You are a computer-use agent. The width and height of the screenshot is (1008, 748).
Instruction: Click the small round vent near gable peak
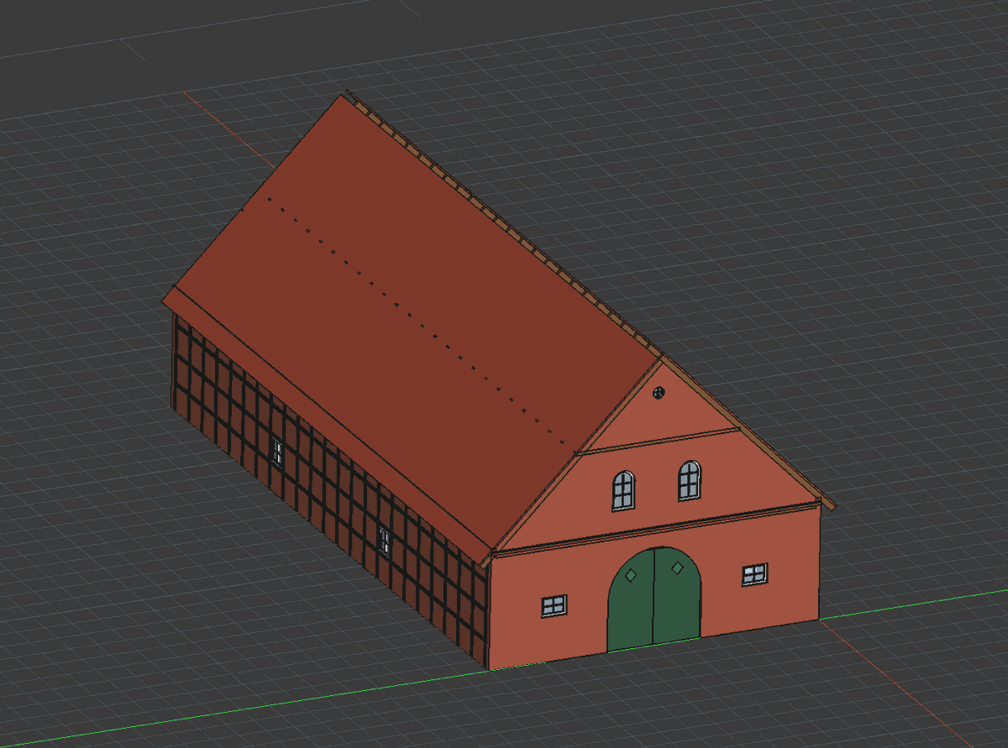pyautogui.click(x=659, y=392)
